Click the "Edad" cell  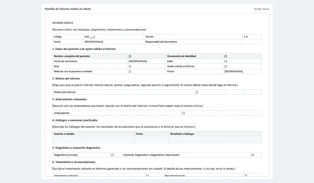point(194,61)
